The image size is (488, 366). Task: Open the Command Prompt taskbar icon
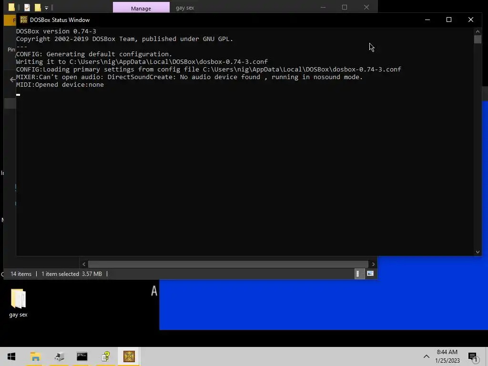pos(82,356)
